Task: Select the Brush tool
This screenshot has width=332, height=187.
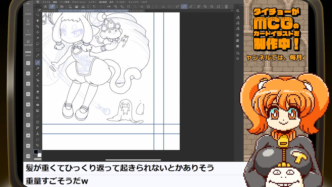Action: tap(37, 74)
